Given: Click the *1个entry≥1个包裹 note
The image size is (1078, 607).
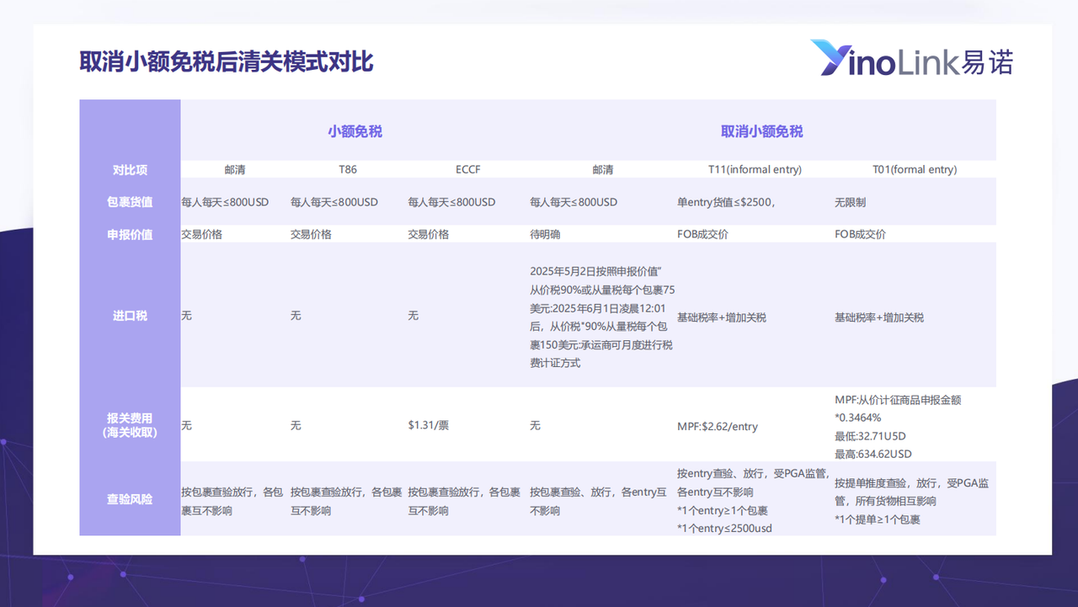Looking at the screenshot, I should tap(723, 510).
